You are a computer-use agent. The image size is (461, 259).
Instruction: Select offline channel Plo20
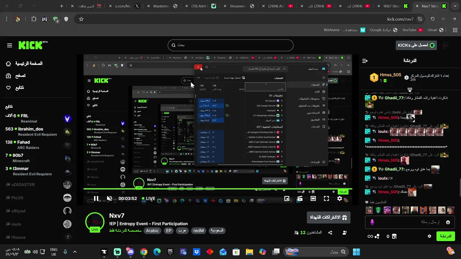[x=38, y=198]
